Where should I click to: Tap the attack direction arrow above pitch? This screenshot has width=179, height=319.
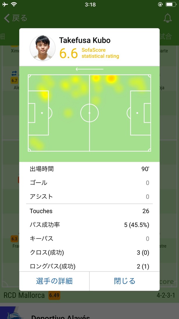90,69
